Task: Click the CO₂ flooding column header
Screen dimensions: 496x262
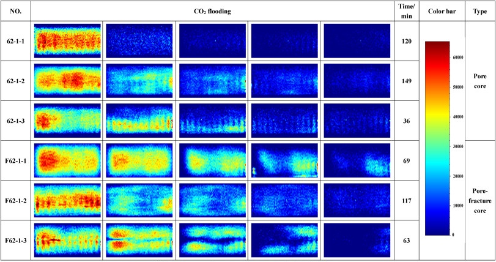Action: tap(212, 10)
